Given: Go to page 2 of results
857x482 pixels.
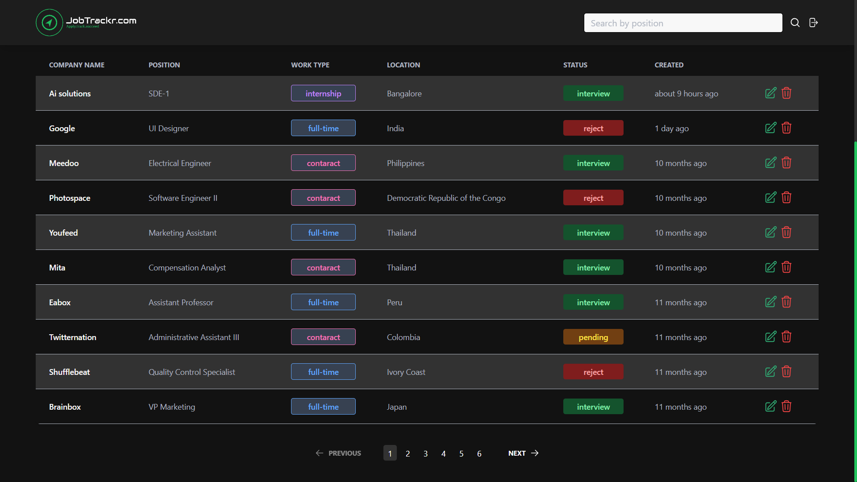Looking at the screenshot, I should click(x=408, y=453).
